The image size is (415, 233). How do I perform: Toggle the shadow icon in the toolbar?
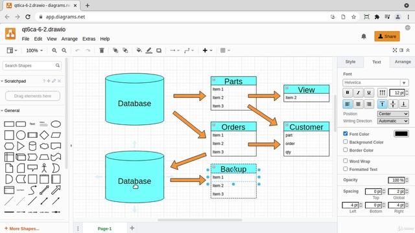point(159,50)
